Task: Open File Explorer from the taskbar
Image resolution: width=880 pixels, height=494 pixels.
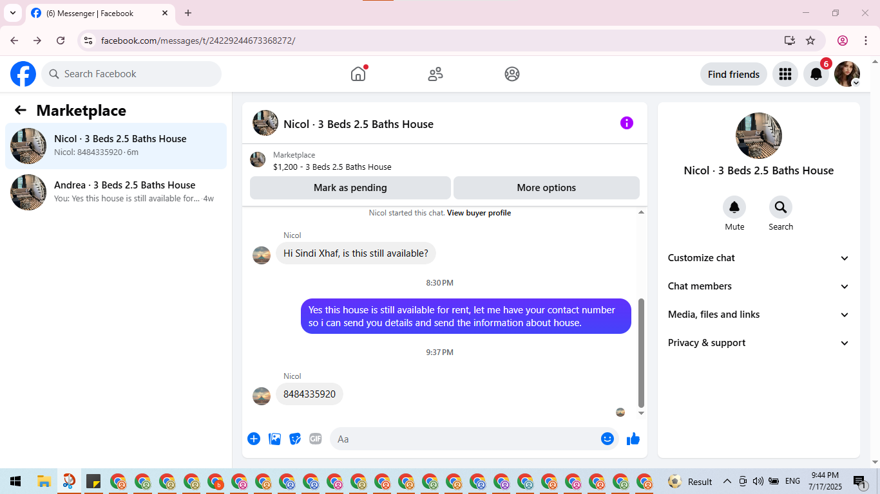Action: [44, 481]
